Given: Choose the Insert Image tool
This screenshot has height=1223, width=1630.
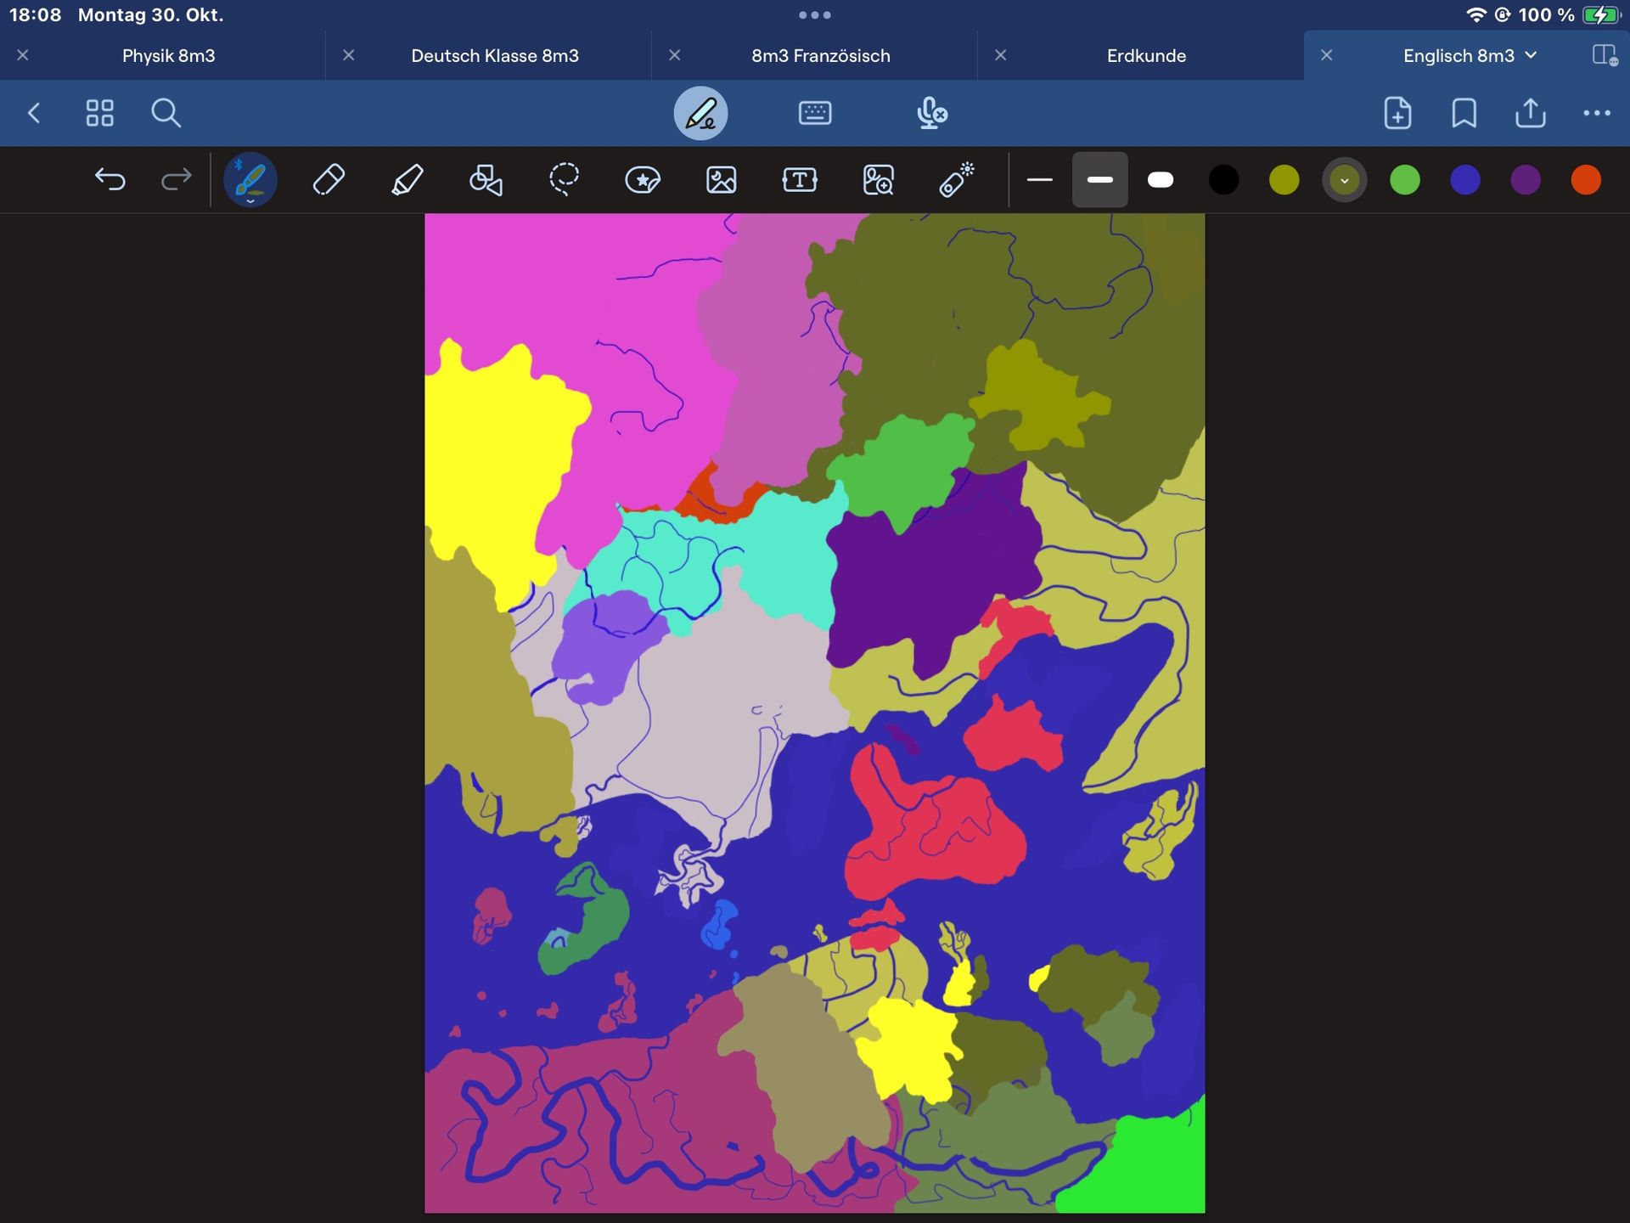Looking at the screenshot, I should [x=721, y=180].
